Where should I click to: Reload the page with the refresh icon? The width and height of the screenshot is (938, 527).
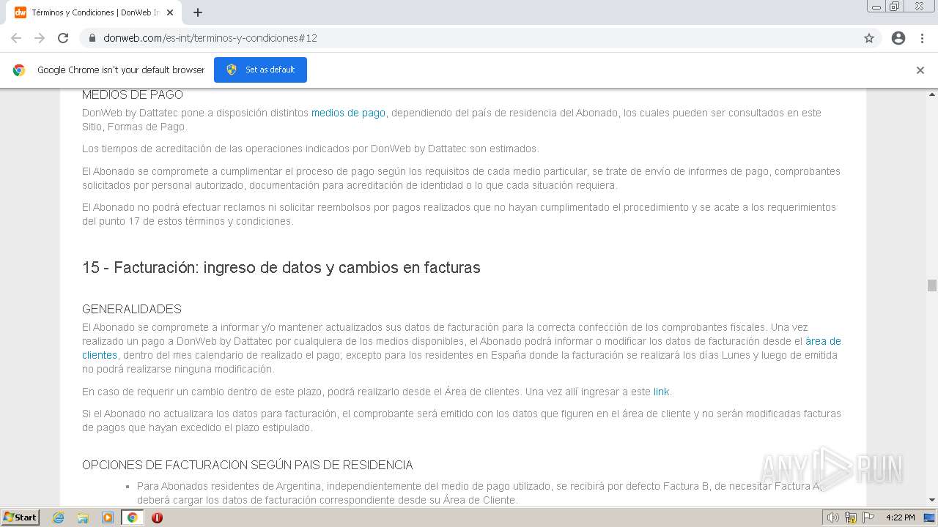click(x=63, y=38)
